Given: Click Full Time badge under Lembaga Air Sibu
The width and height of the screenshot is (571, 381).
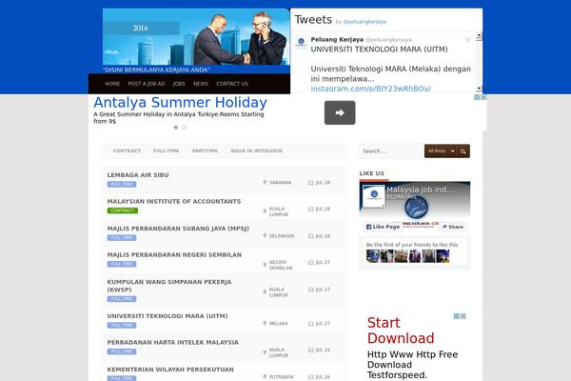Looking at the screenshot, I should (x=122, y=184).
